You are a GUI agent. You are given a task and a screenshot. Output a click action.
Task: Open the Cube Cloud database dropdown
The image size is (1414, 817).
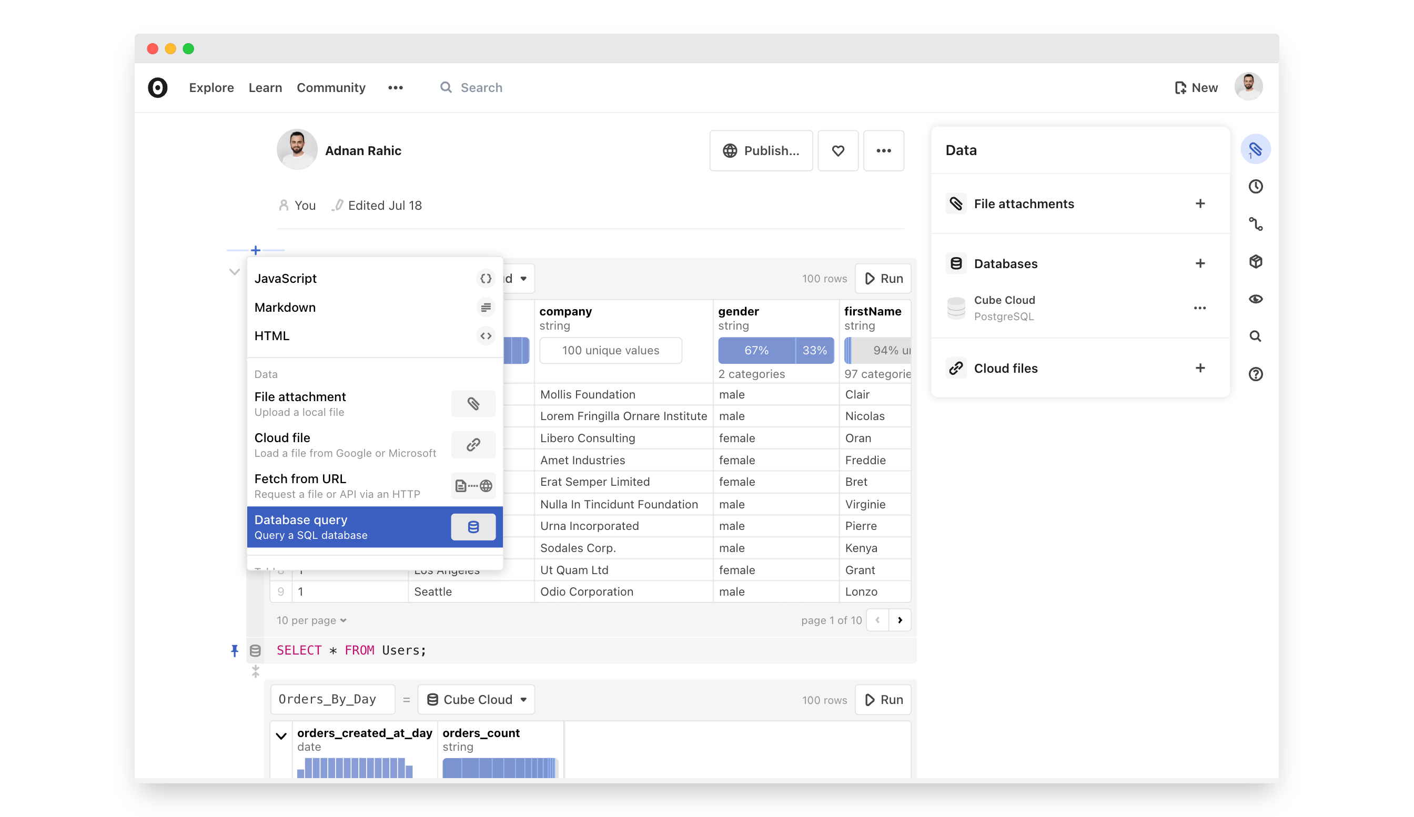point(477,699)
